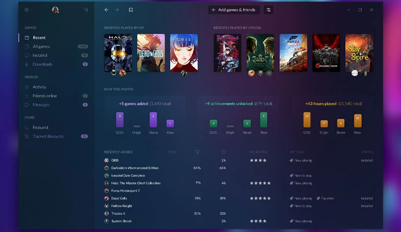Screen dimensions: 401x232
Task: Open the Forza Horizon 4 cover
Action: pyautogui.click(x=294, y=53)
